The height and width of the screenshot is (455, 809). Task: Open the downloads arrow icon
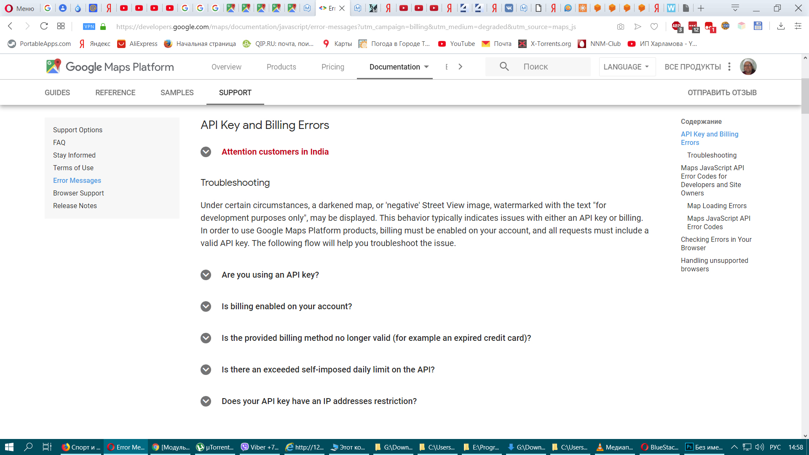coord(781,26)
